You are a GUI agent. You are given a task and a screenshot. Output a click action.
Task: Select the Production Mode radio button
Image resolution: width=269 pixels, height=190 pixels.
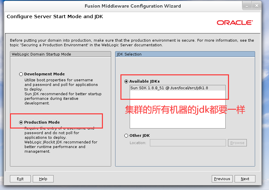21,122
